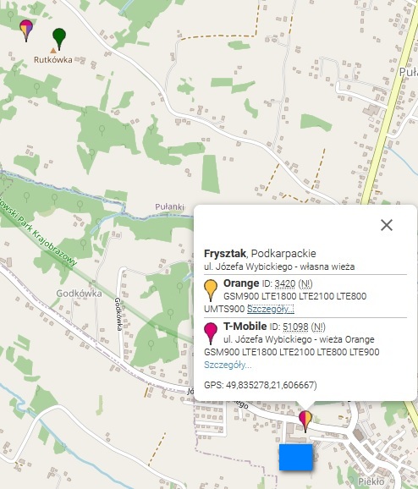Click the dark green map pin near Rutkówka
This screenshot has width=418, height=489.
(x=59, y=39)
